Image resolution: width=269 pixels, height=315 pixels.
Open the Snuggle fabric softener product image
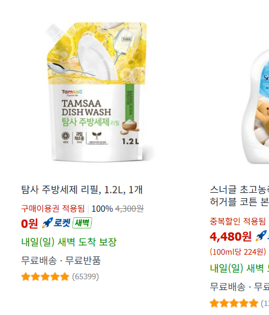pos(256,107)
